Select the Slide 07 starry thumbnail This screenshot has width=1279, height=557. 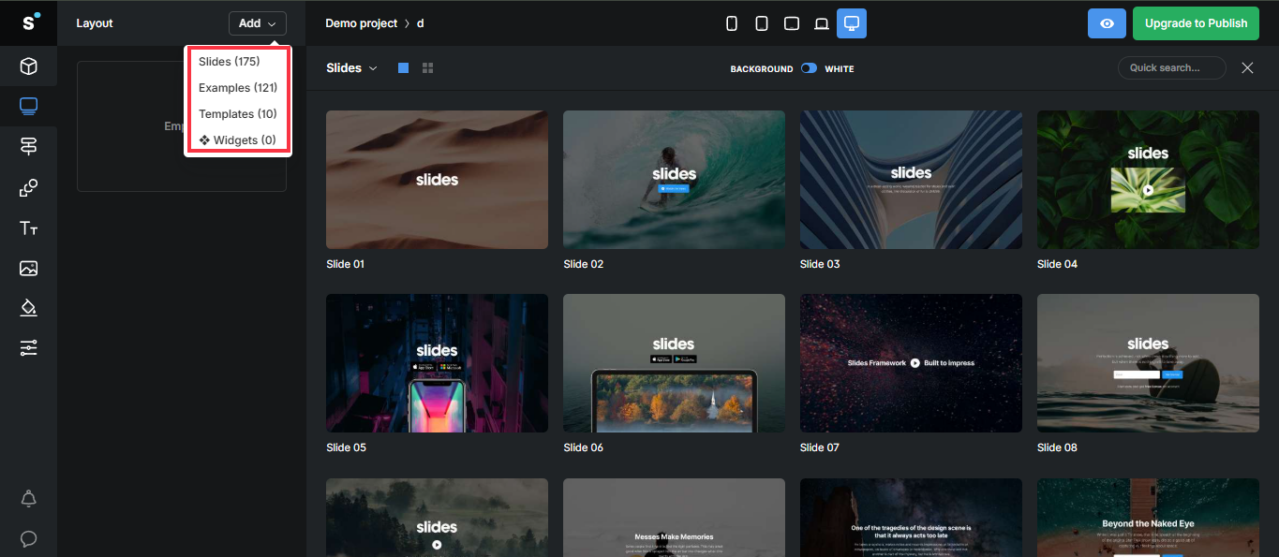click(911, 363)
